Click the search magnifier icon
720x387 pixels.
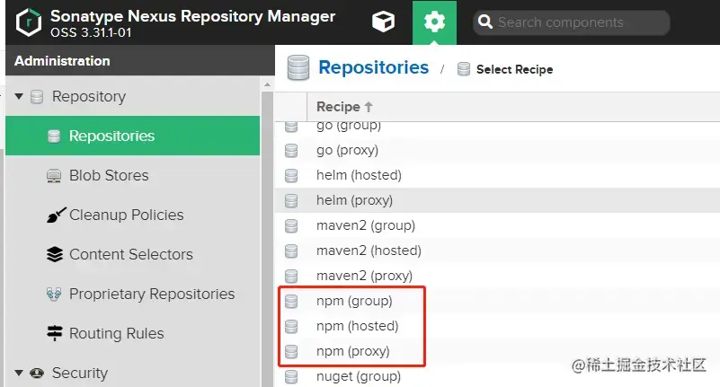coord(484,22)
